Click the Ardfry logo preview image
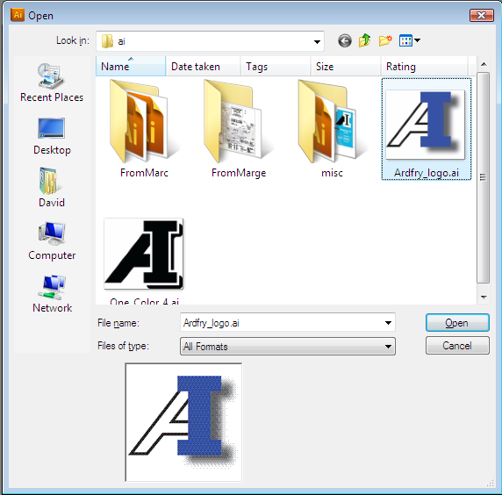The image size is (502, 495). tap(183, 422)
